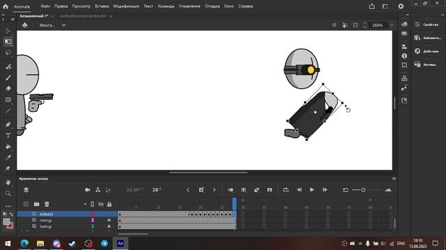Image resolution: width=446 pixels, height=250 pixels.
Task: Open the Вставка menu
Action: click(102, 6)
